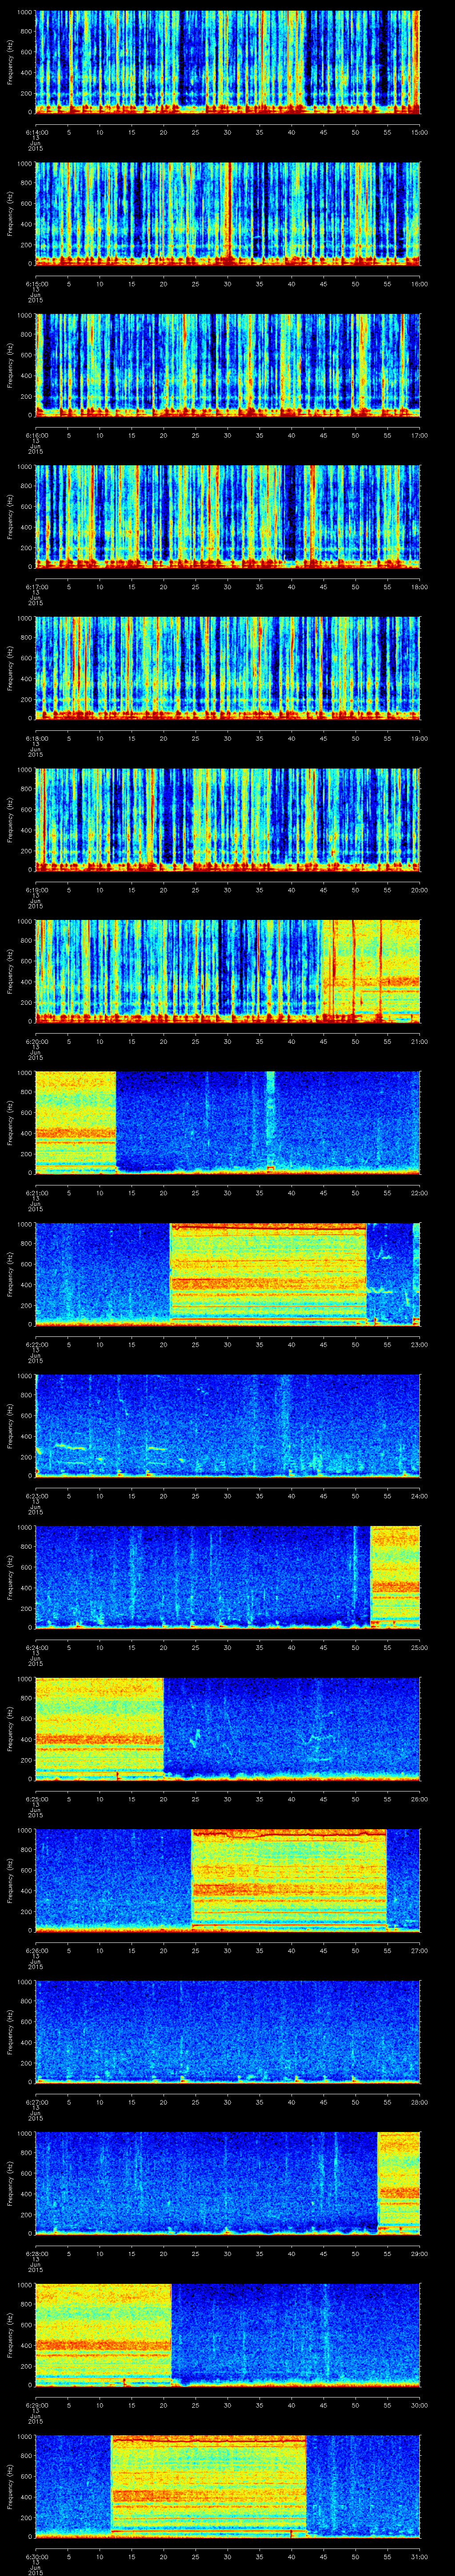Click the "6:24:00" time axis label
This screenshot has height=2576, width=455.
click(x=36, y=1647)
